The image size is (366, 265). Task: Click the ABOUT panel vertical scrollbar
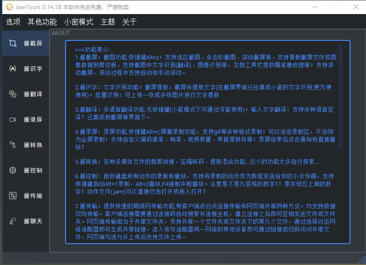tap(341, 97)
